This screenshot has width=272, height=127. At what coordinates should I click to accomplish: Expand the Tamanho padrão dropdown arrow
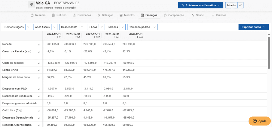point(155,27)
